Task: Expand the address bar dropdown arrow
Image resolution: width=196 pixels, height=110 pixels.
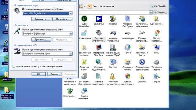Action: 151,13
